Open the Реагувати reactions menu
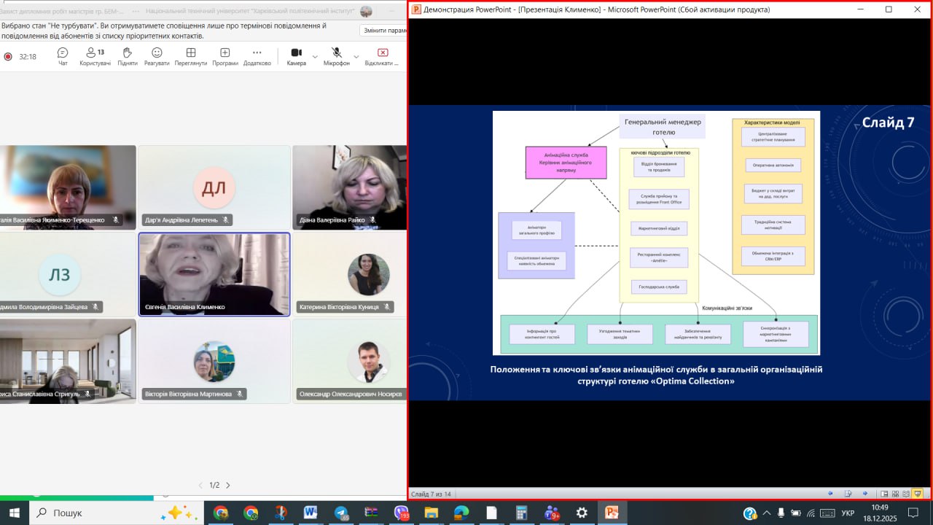 click(x=157, y=56)
